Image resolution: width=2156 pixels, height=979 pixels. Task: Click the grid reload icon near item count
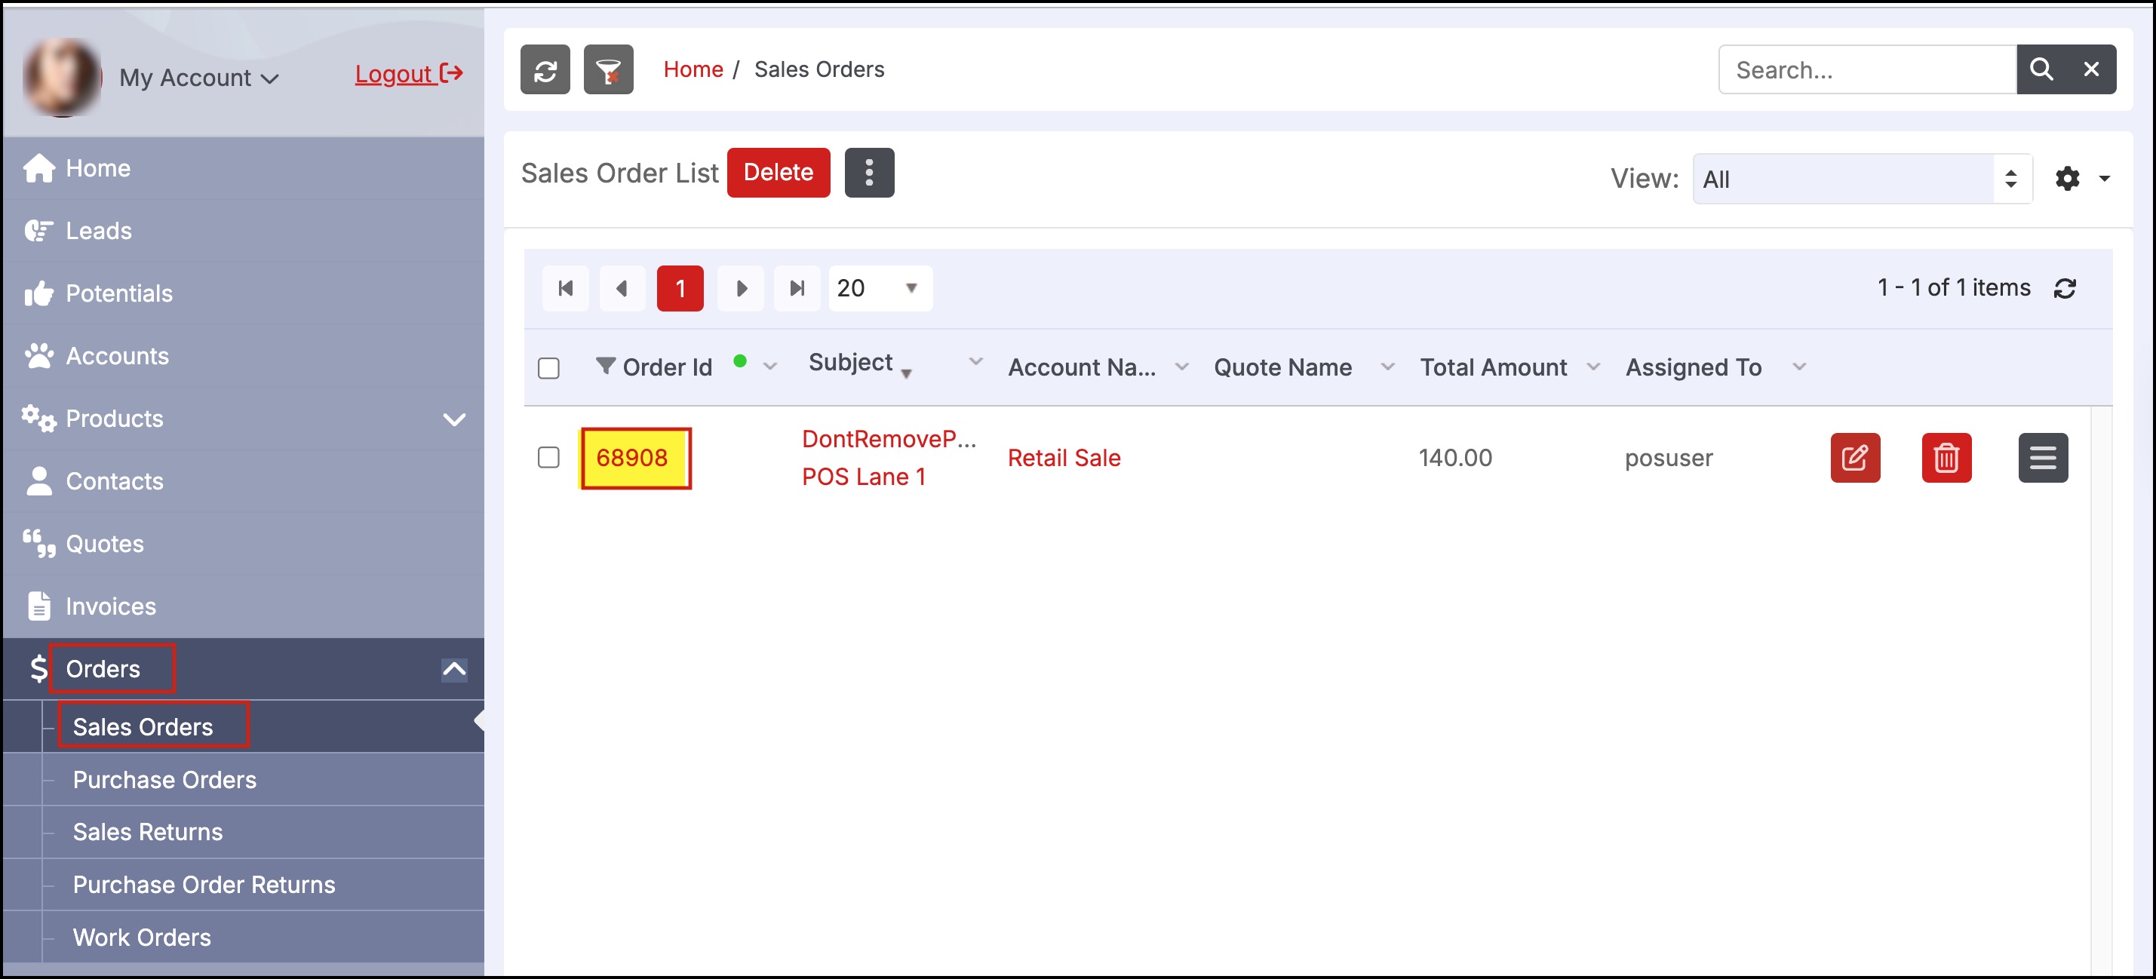(2065, 289)
